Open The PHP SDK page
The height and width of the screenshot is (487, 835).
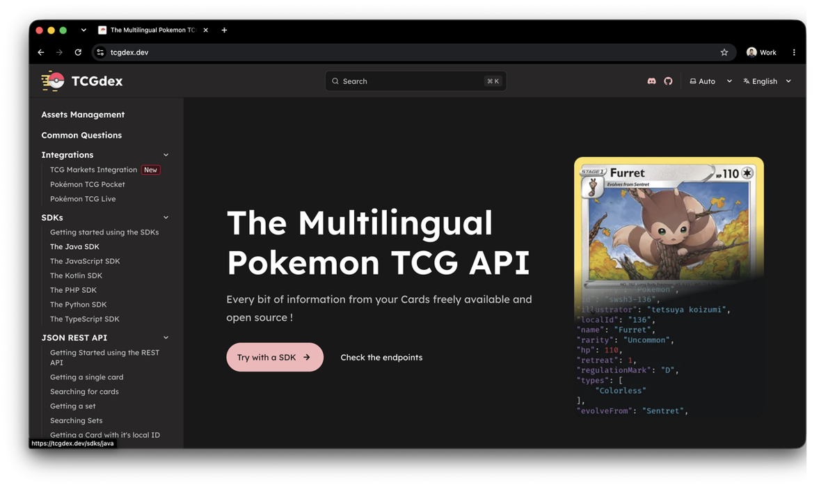click(x=73, y=290)
